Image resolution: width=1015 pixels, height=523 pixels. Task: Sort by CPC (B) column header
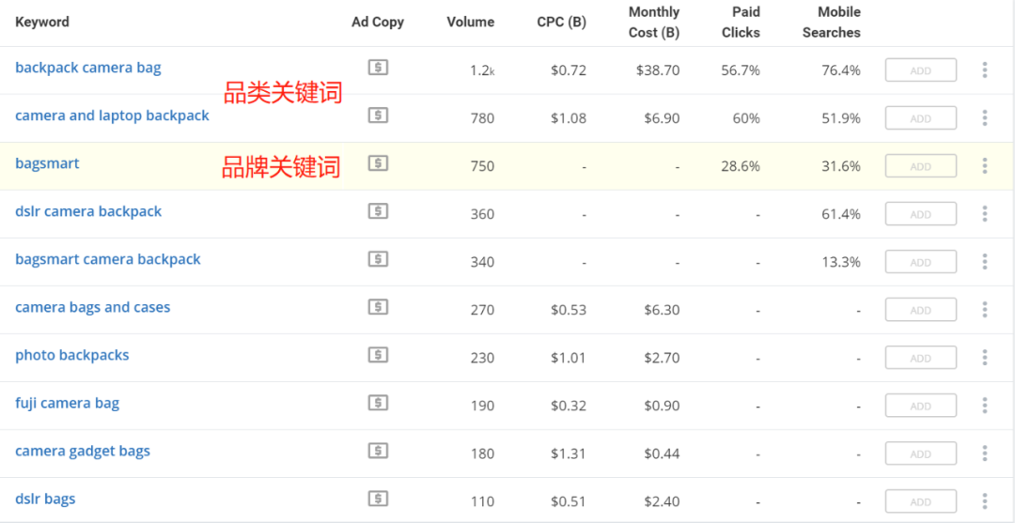pyautogui.click(x=561, y=22)
